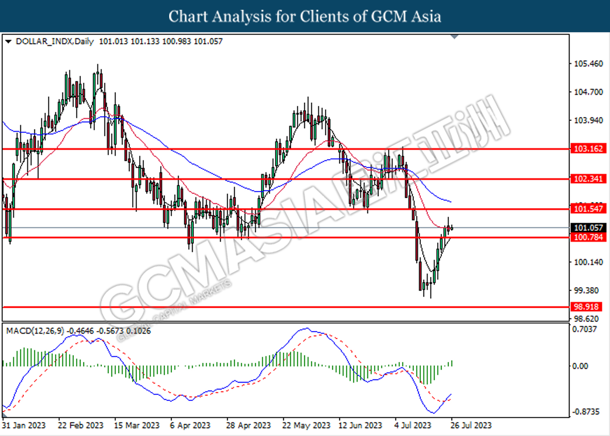Click the 12 Jun 2023 date label
The width and height of the screenshot is (610, 436).
pos(360,425)
